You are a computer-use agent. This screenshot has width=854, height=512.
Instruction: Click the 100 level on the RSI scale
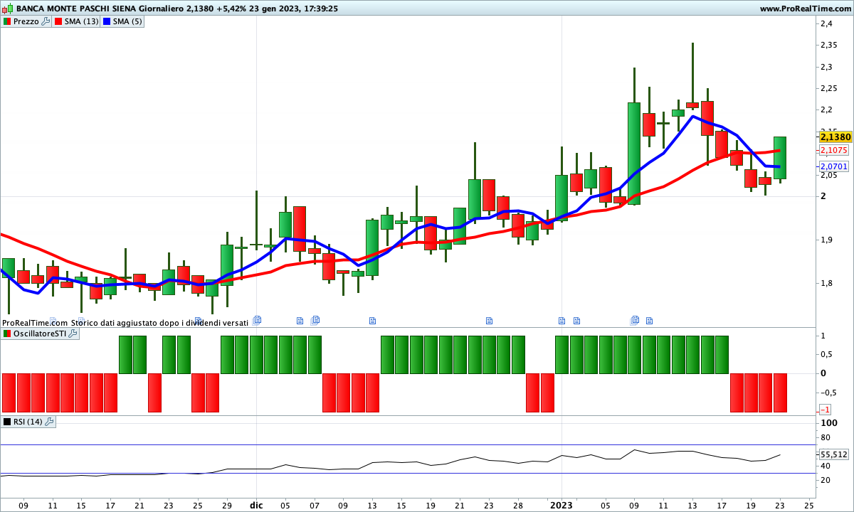pos(828,423)
